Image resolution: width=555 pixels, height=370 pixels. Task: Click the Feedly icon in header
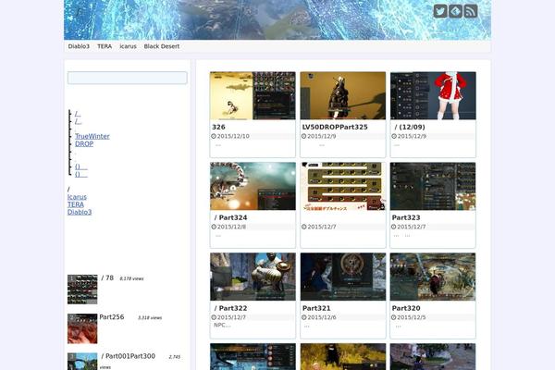click(455, 11)
